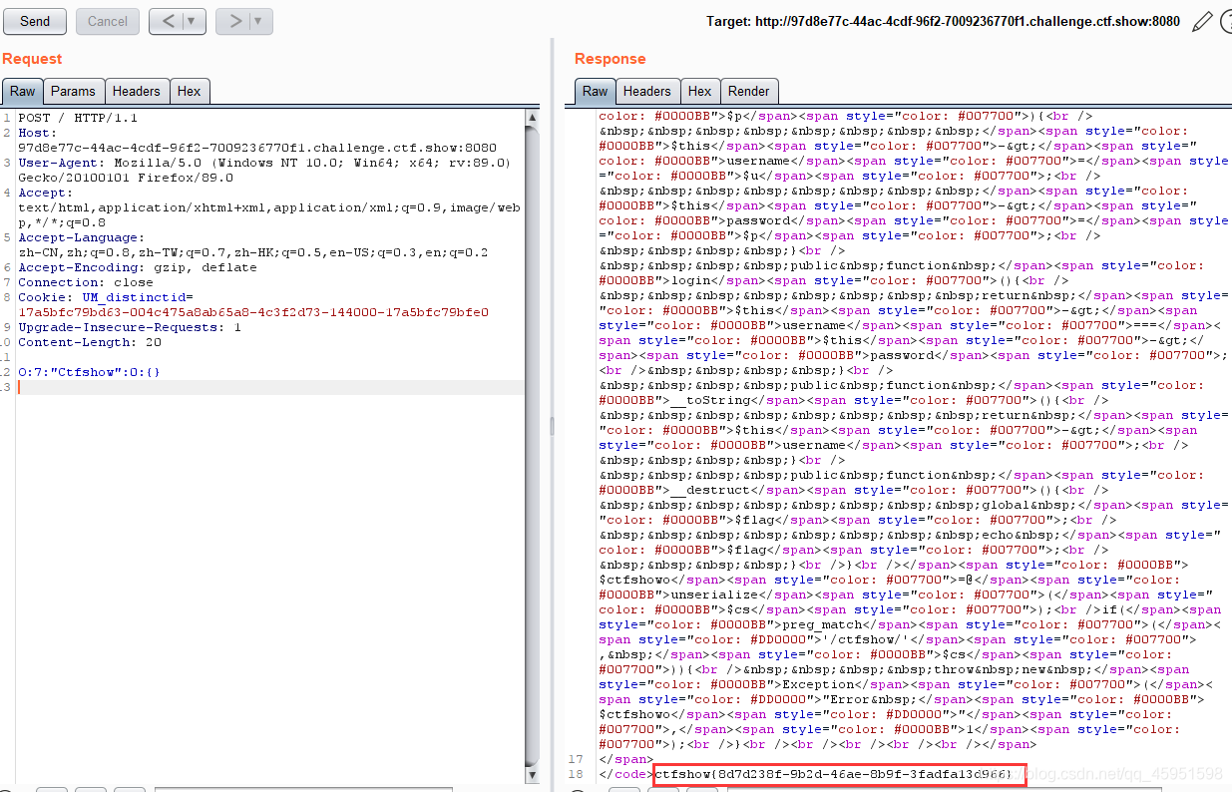Open the forward-history dropdown arrow

(x=260, y=21)
